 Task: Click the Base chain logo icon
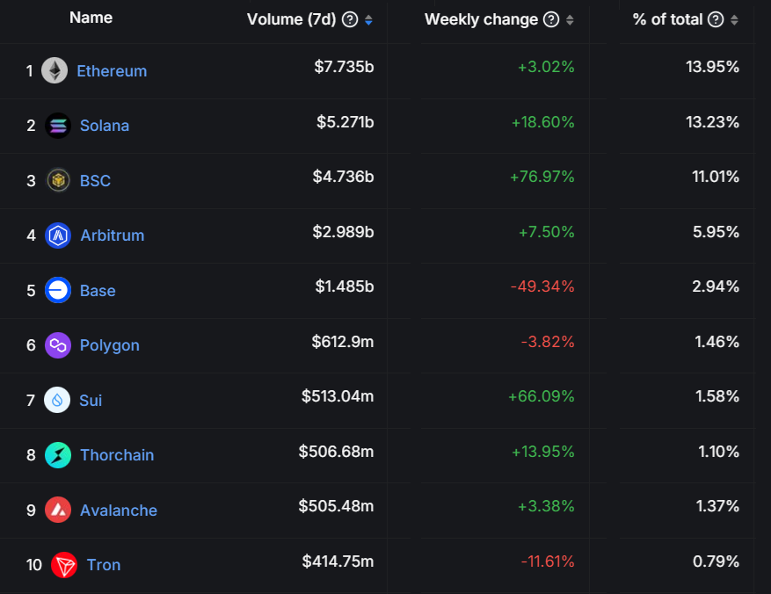click(58, 290)
